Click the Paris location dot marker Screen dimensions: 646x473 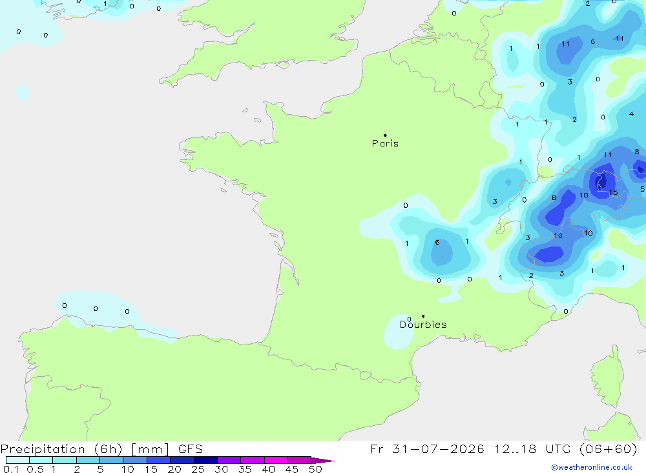coord(385,135)
